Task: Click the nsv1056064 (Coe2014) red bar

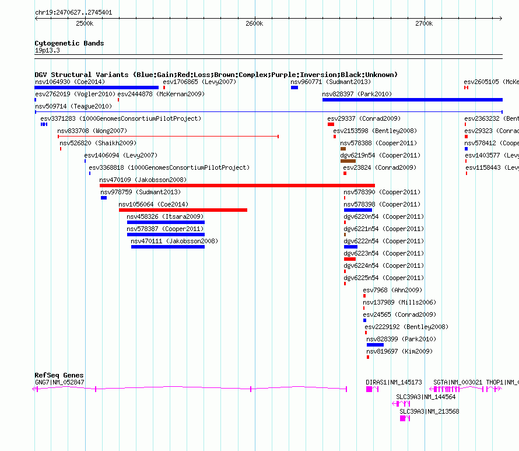Action: coord(183,210)
